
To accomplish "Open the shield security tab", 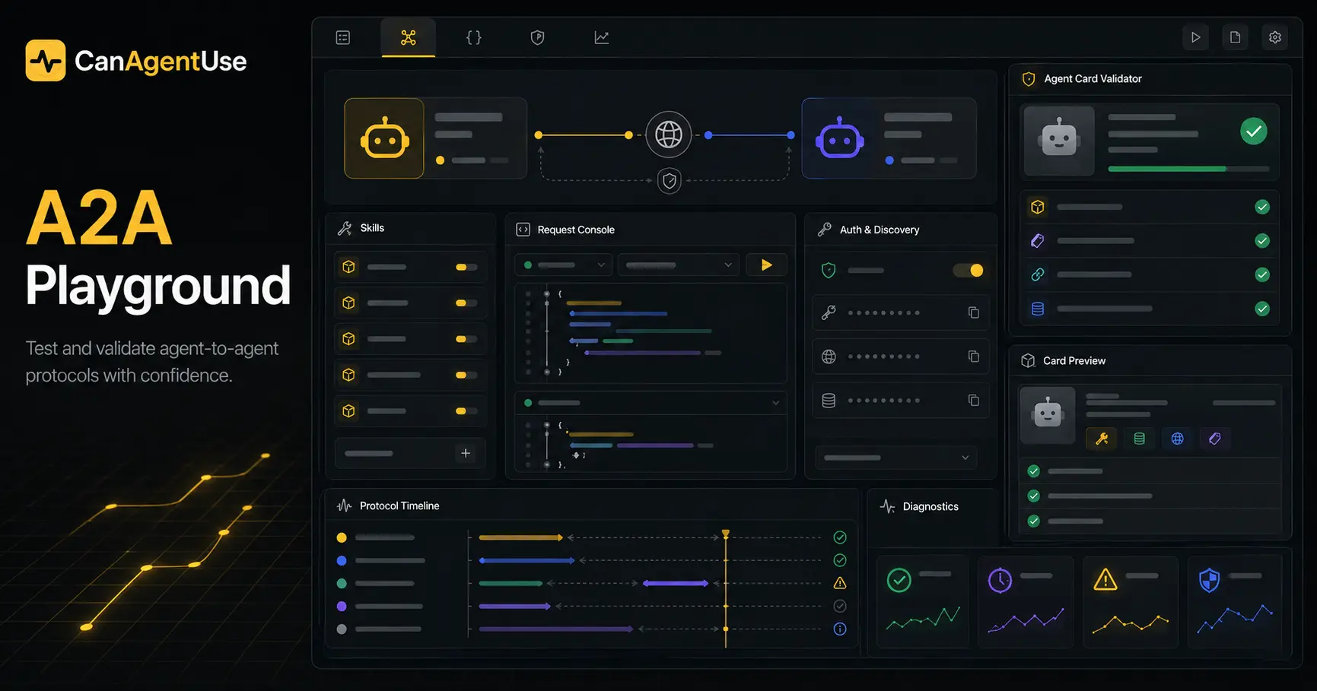I will (x=537, y=37).
